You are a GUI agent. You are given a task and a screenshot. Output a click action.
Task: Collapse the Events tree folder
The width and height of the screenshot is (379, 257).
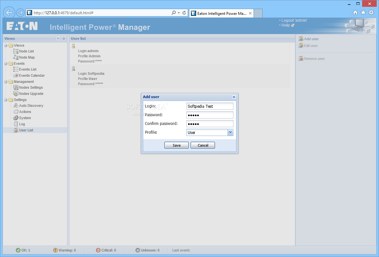[x=6, y=63]
